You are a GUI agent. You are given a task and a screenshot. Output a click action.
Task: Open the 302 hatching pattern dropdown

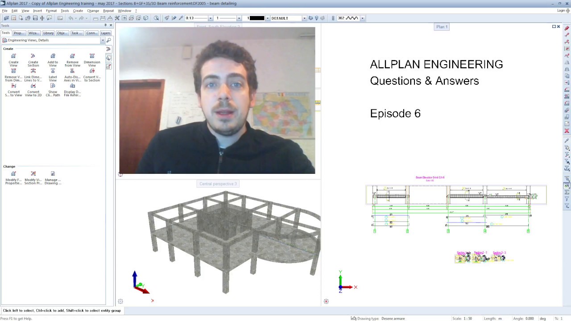pos(362,18)
